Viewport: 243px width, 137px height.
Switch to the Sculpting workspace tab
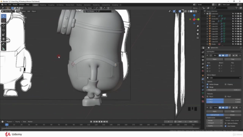coord(51,5)
